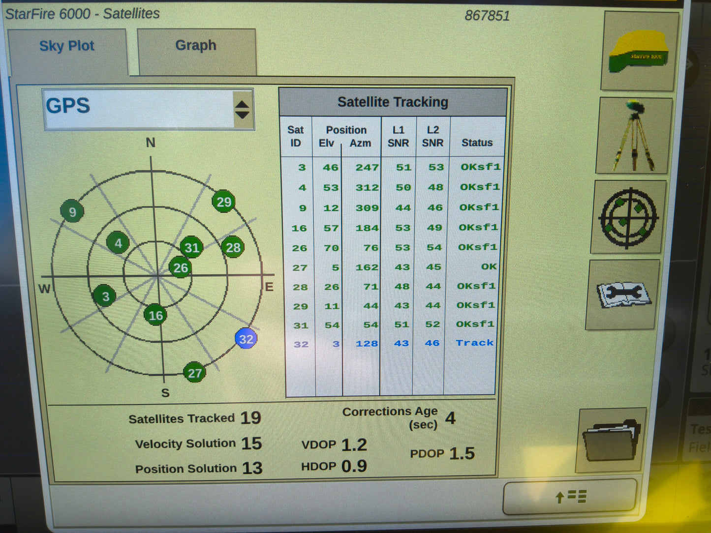This screenshot has width=711, height=533.
Task: Select blue satellite 32 on sky plot
Action: 245,339
